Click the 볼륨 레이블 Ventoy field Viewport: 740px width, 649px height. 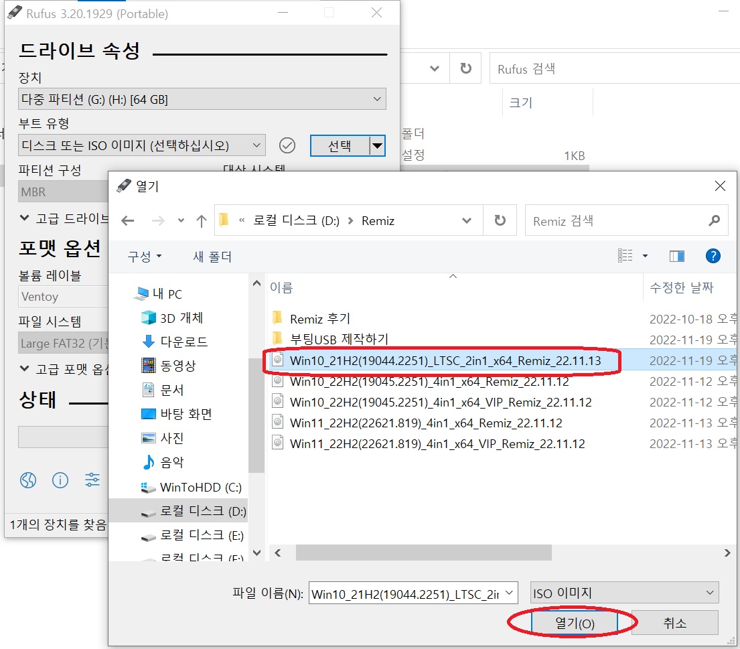click(64, 297)
